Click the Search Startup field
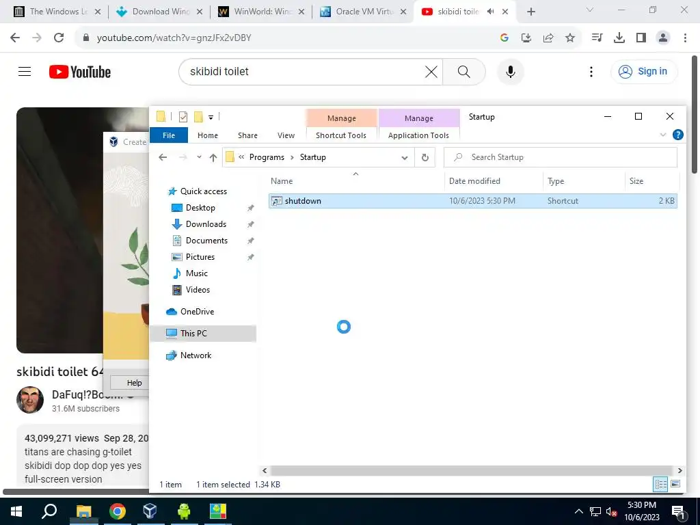The width and height of the screenshot is (700, 525). [x=561, y=157]
